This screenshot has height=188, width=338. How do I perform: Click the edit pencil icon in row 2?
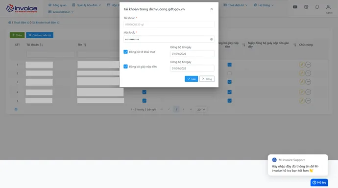coord(302,73)
